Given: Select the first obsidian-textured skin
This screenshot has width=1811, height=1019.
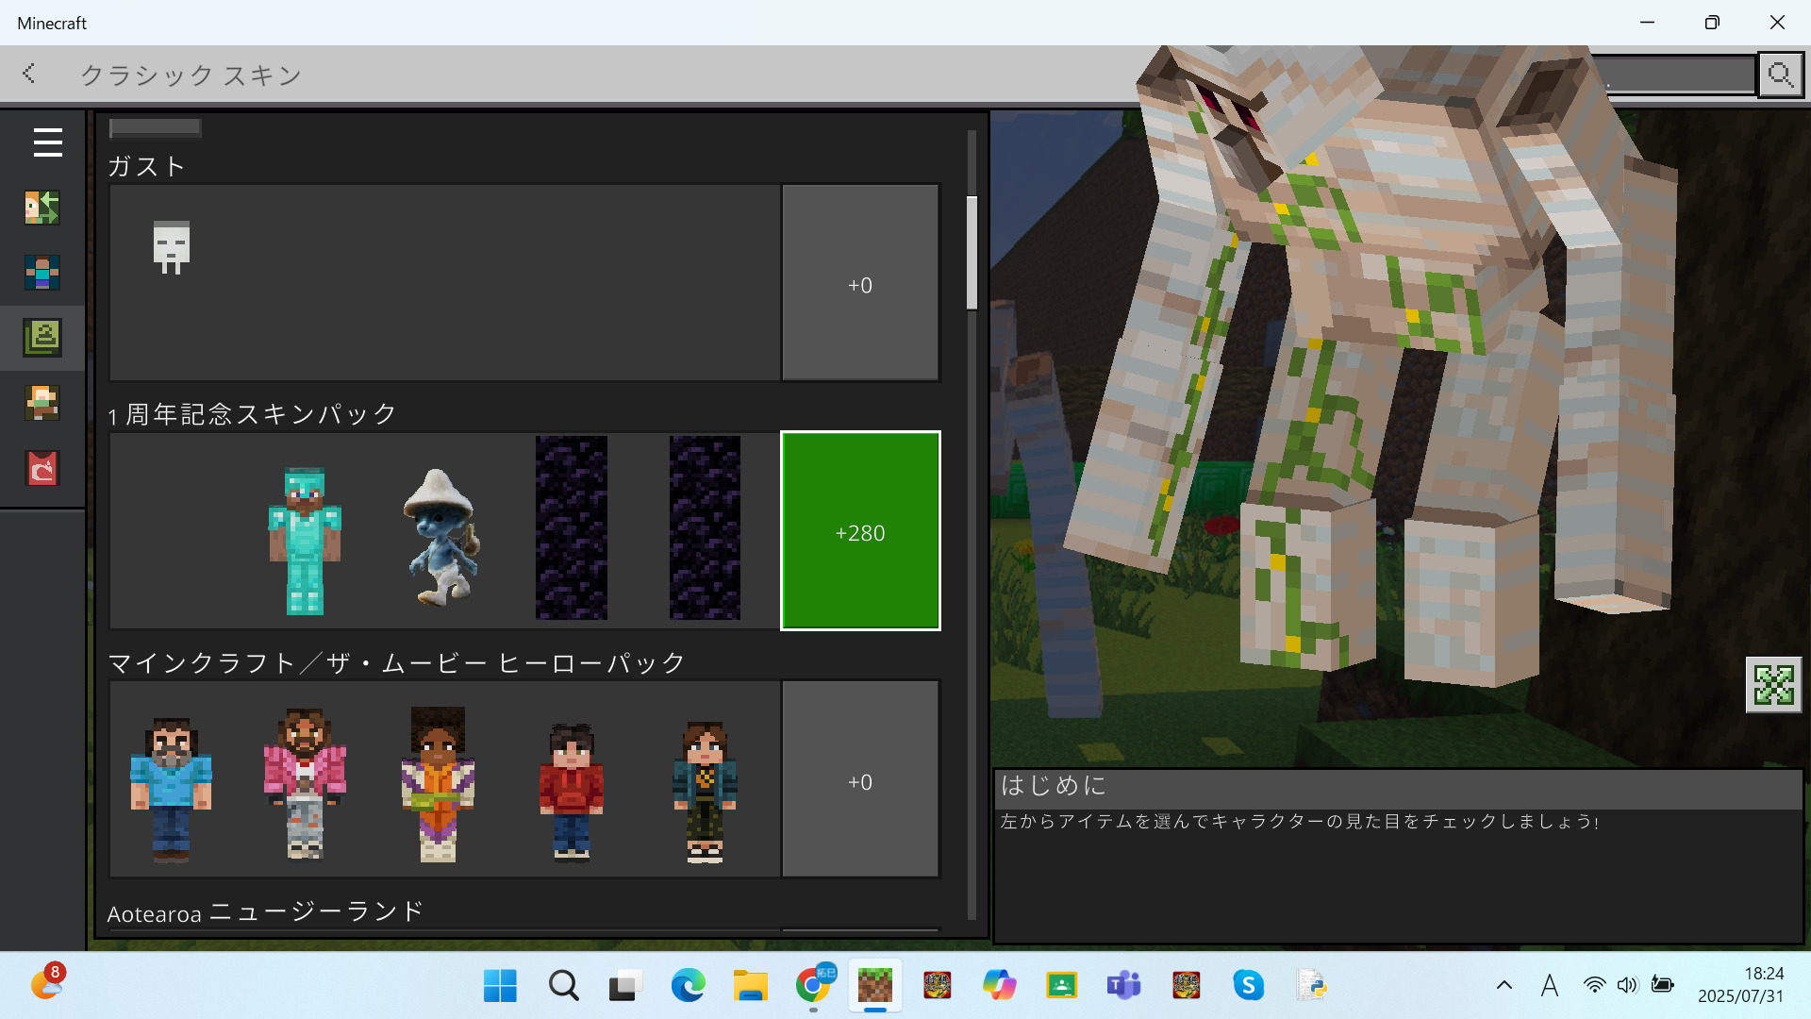Looking at the screenshot, I should 572,527.
